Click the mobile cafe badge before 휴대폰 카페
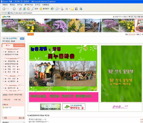143x123 pixels. 5,95
